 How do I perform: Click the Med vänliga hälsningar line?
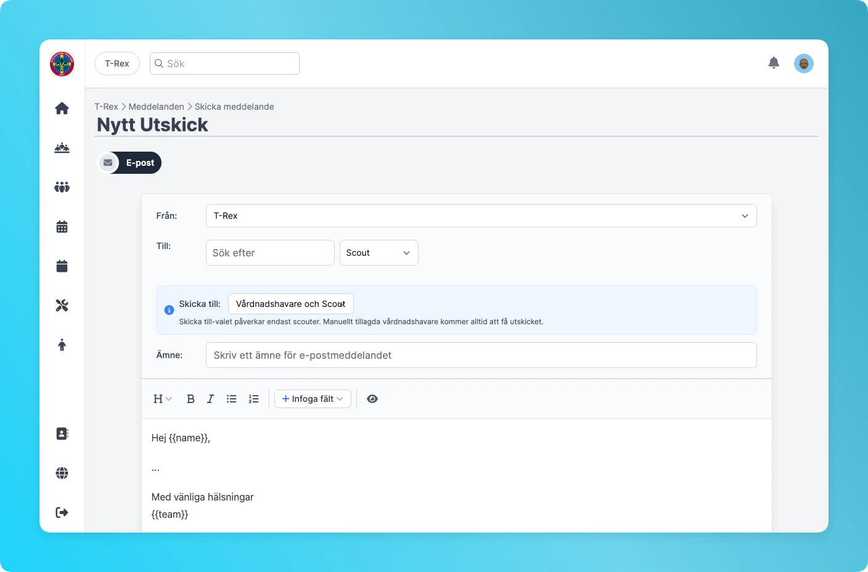click(202, 497)
